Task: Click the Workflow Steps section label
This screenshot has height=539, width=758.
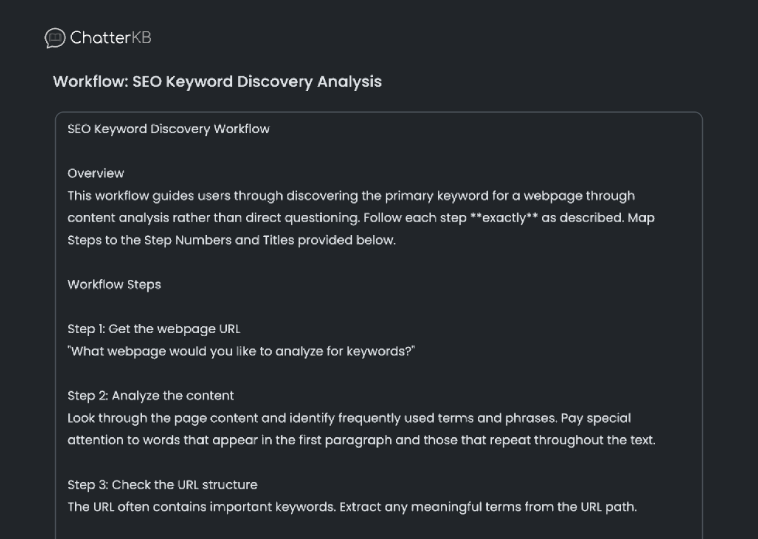Action: 114,285
